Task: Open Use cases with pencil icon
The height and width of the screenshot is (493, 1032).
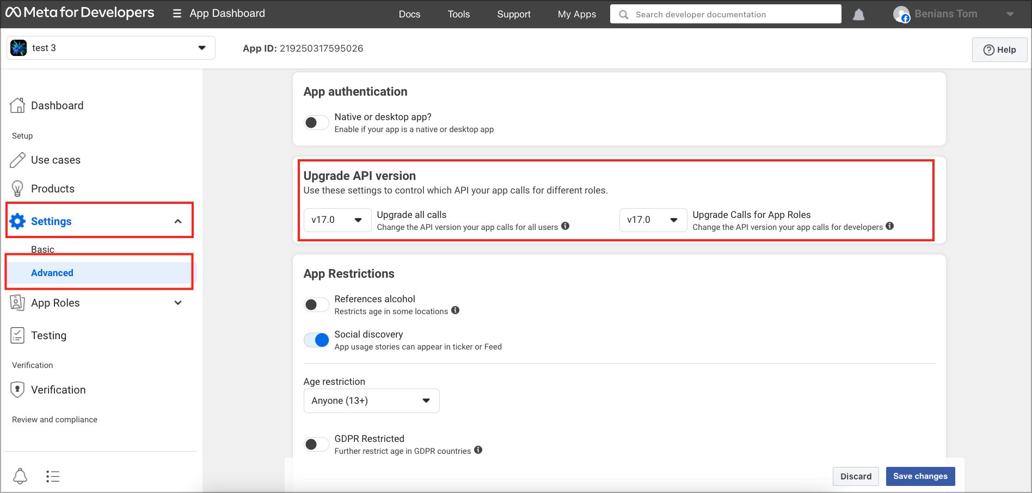Action: click(17, 160)
